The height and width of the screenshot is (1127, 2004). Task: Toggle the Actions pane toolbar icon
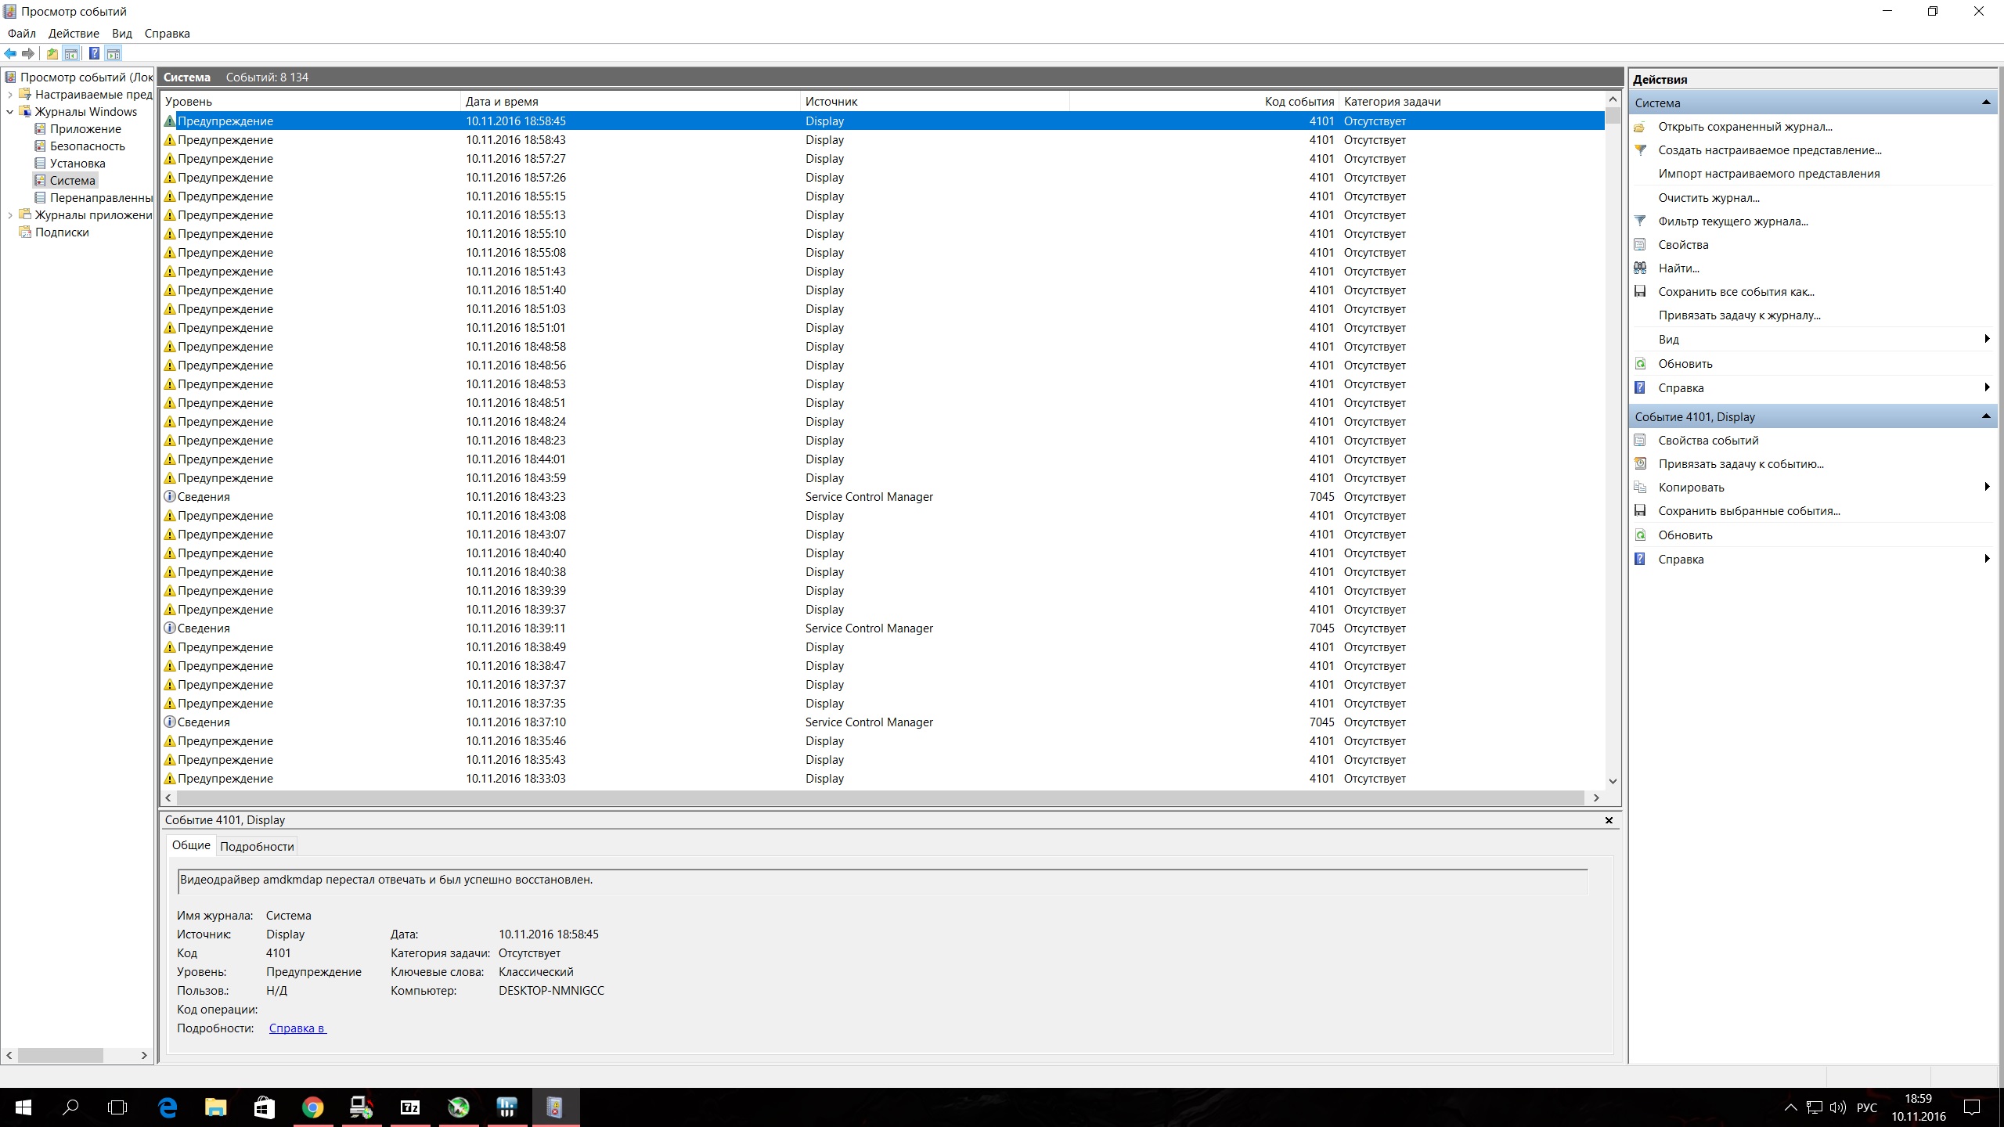(x=114, y=53)
